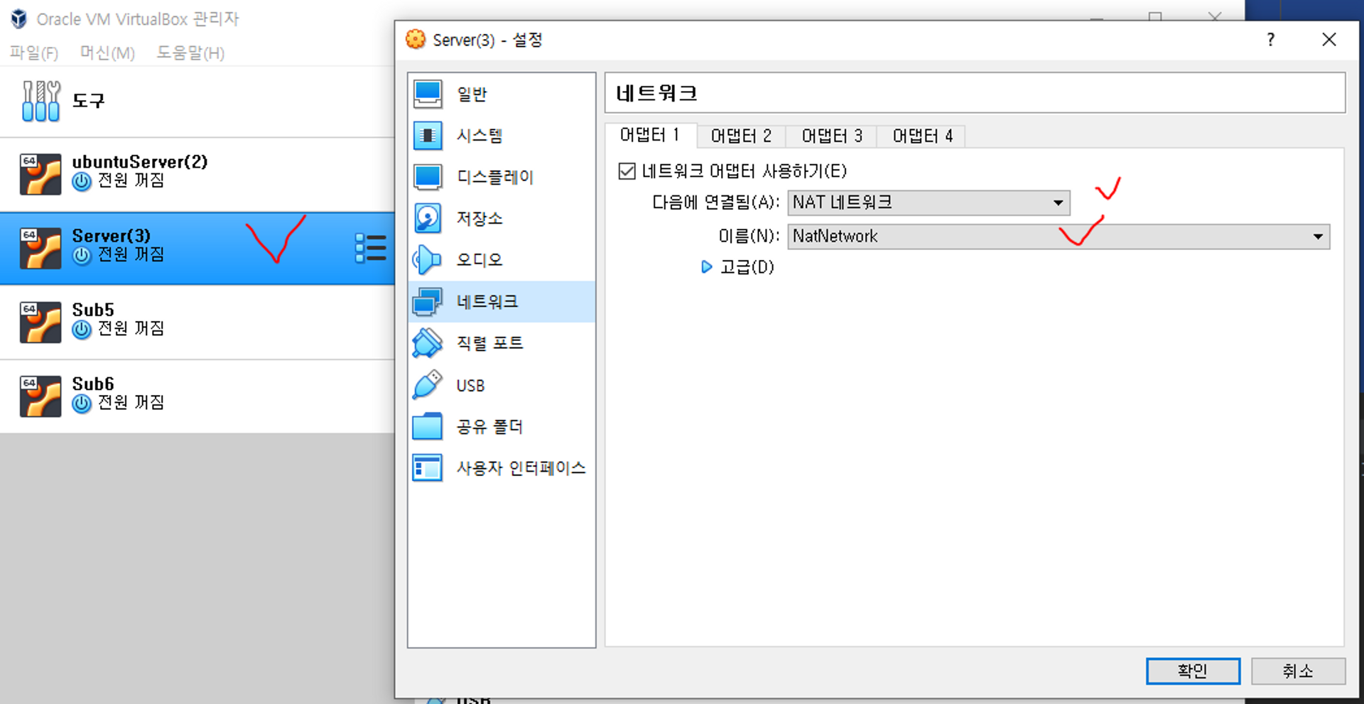
Task: Open the Name (이름) NatNetwork dropdown
Action: click(1059, 237)
